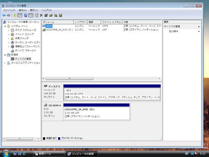Expand the 信頼性とパフォーマンス node
Image resolution: width=209 pixels, height=157 pixels.
coord(9,46)
